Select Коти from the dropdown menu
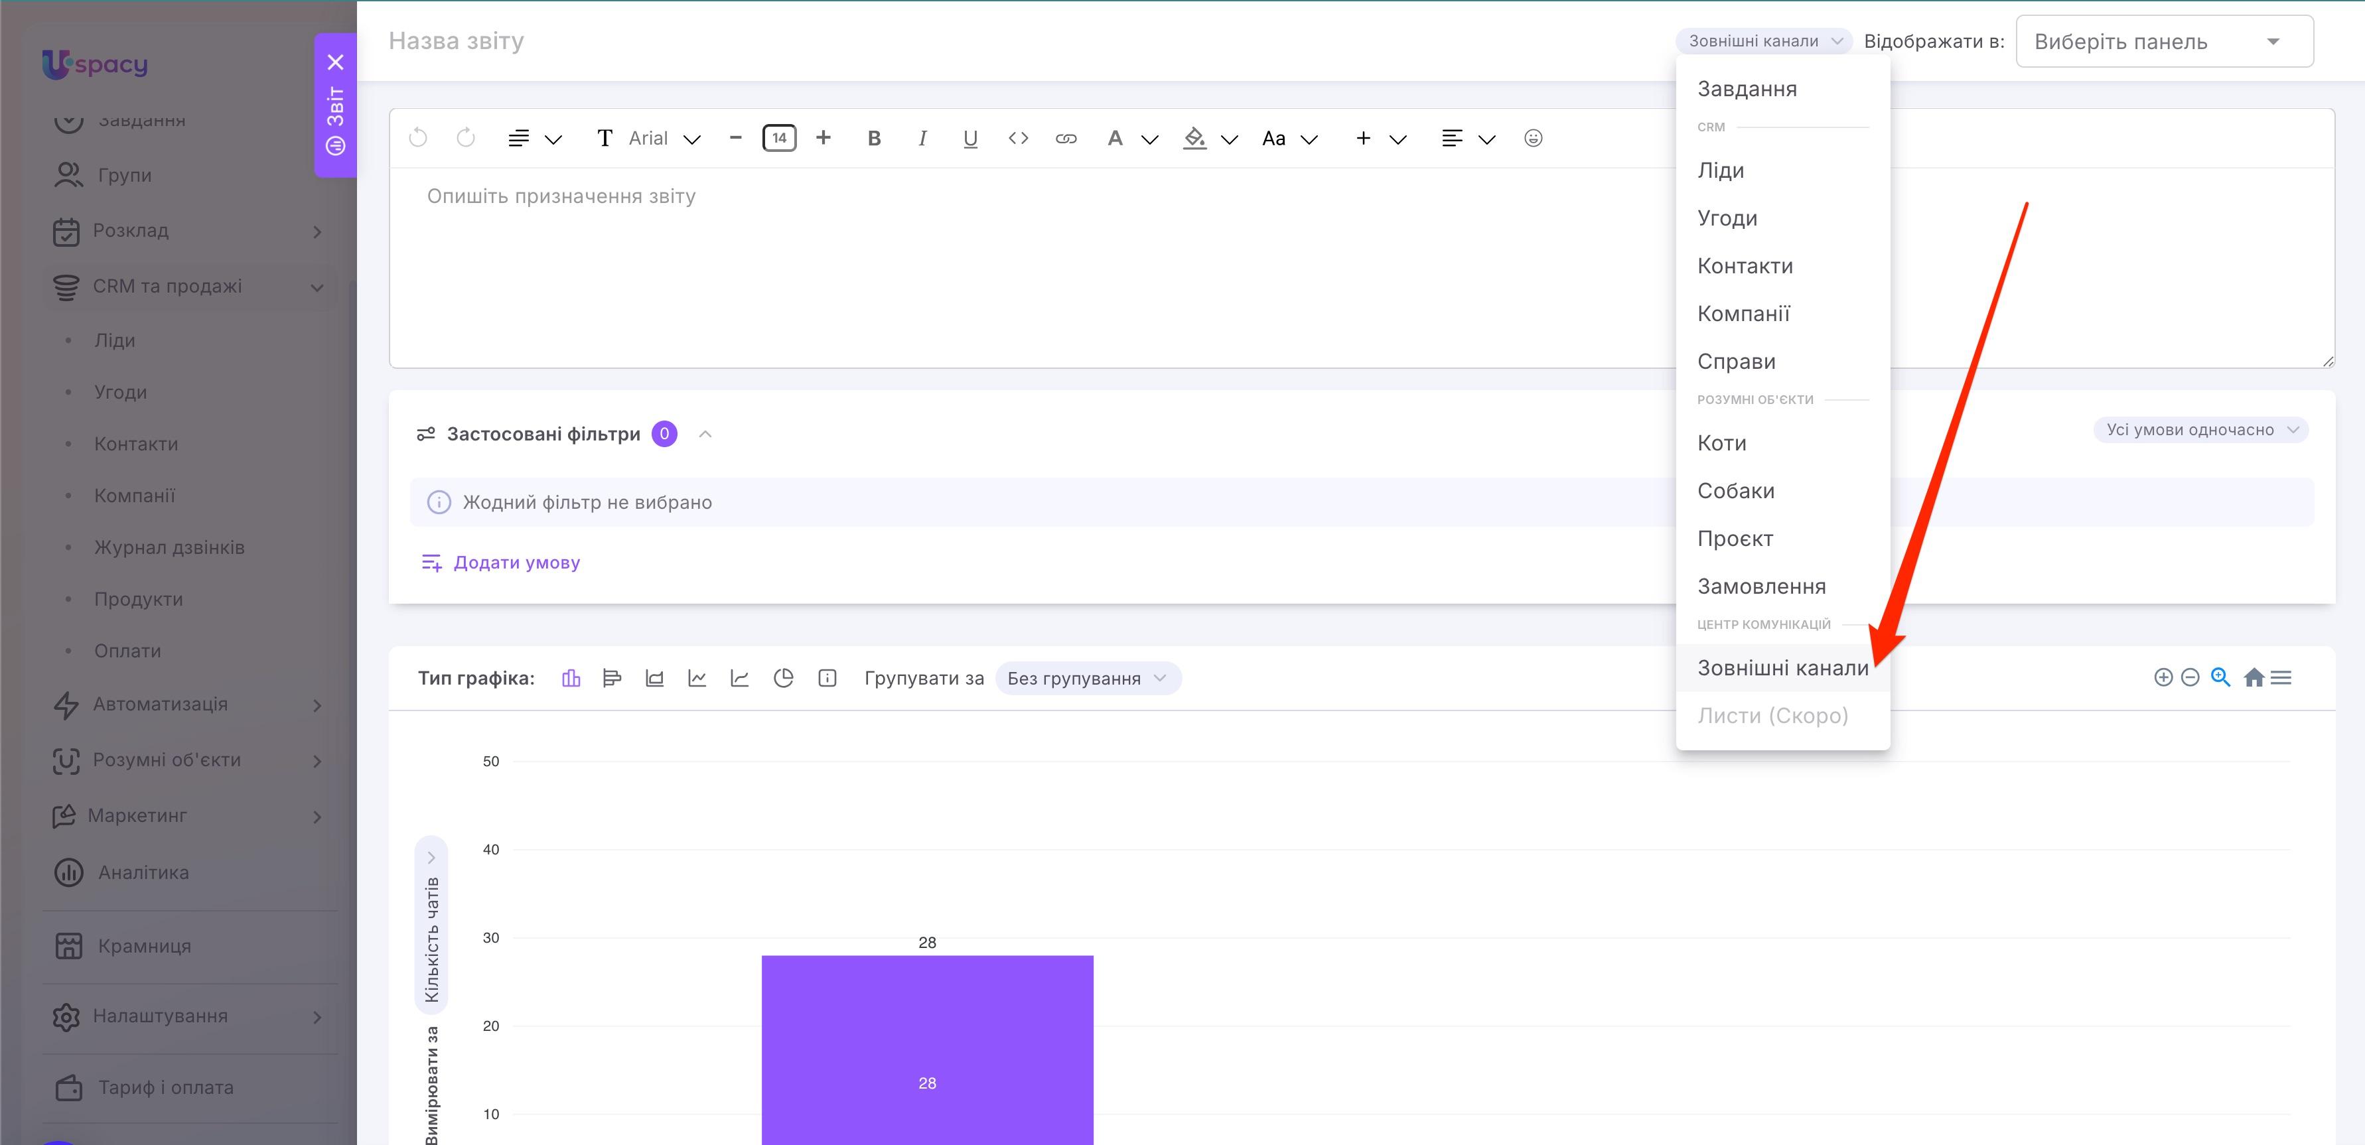Image resolution: width=2365 pixels, height=1145 pixels. (1782, 443)
